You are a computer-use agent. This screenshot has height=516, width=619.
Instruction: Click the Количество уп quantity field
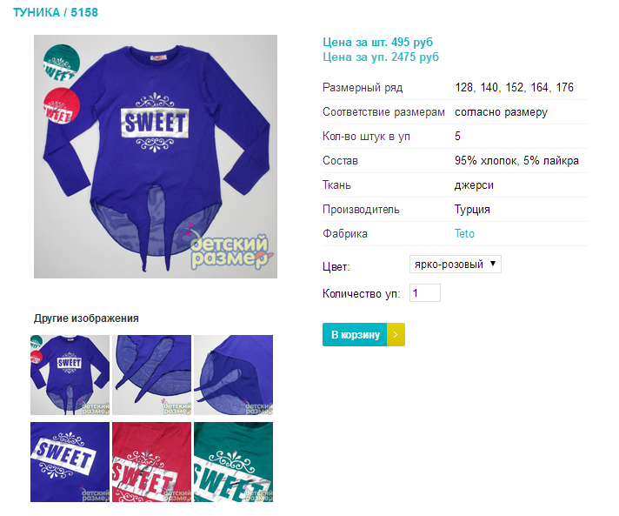click(425, 293)
